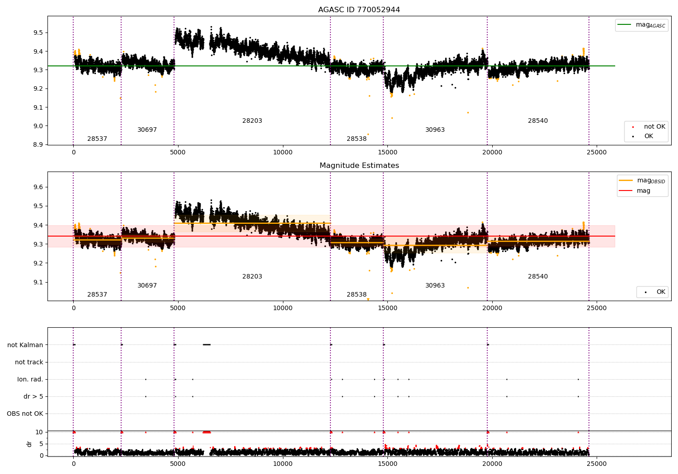Click the 'not track' row label
The image size is (678, 474).
click(x=29, y=362)
